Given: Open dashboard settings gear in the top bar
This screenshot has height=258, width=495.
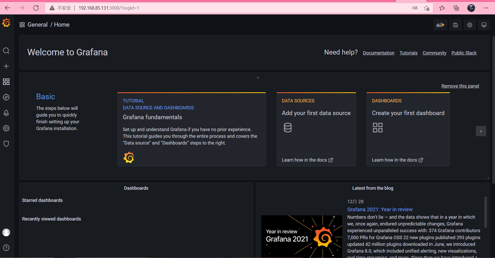Looking at the screenshot, I should point(470,25).
